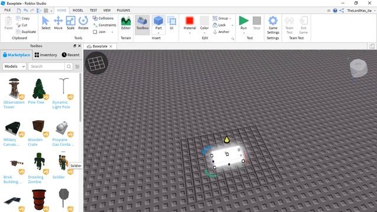The image size is (377, 212).
Task: Open Toolbox search filter options
Action: point(77,67)
